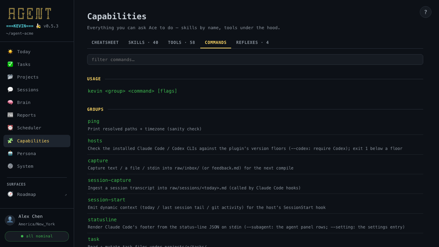Viewport: 439px width, 247px height.
Task: Open the Reflexes · 4 tab
Action: 252,43
